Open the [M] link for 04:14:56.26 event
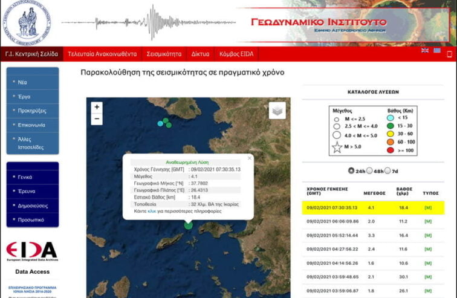Image resolution: width=457 pixels, height=298 pixels. click(x=428, y=263)
